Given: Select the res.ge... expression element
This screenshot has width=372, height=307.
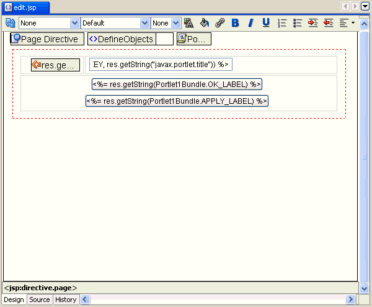Looking at the screenshot, I should 55,65.
